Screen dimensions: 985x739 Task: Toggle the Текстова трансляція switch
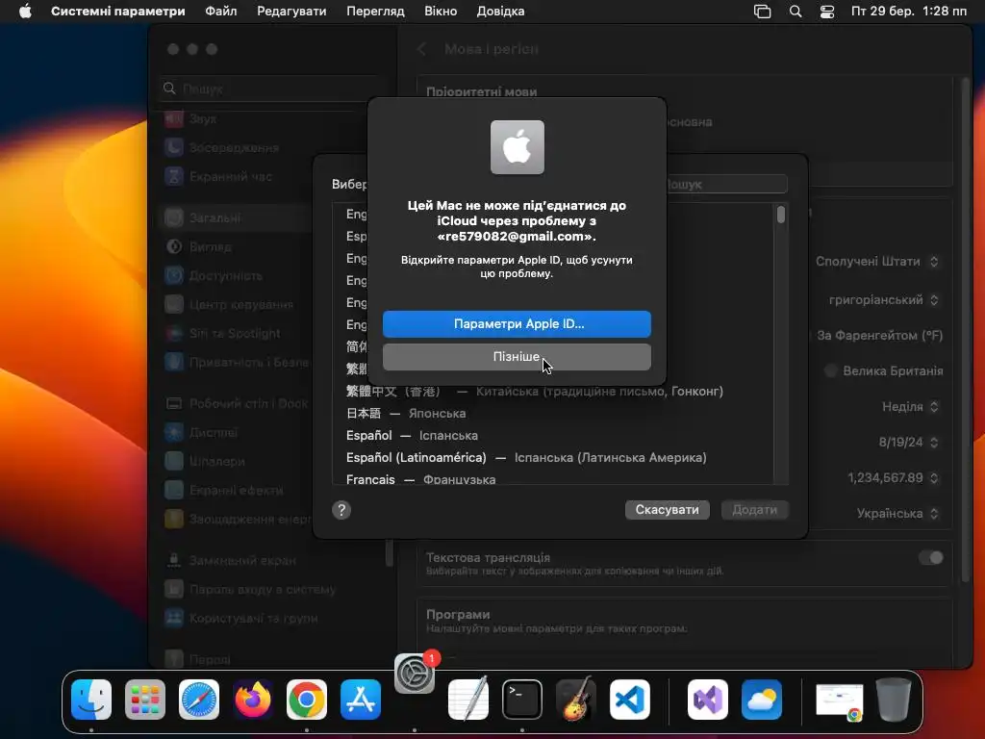click(x=931, y=557)
